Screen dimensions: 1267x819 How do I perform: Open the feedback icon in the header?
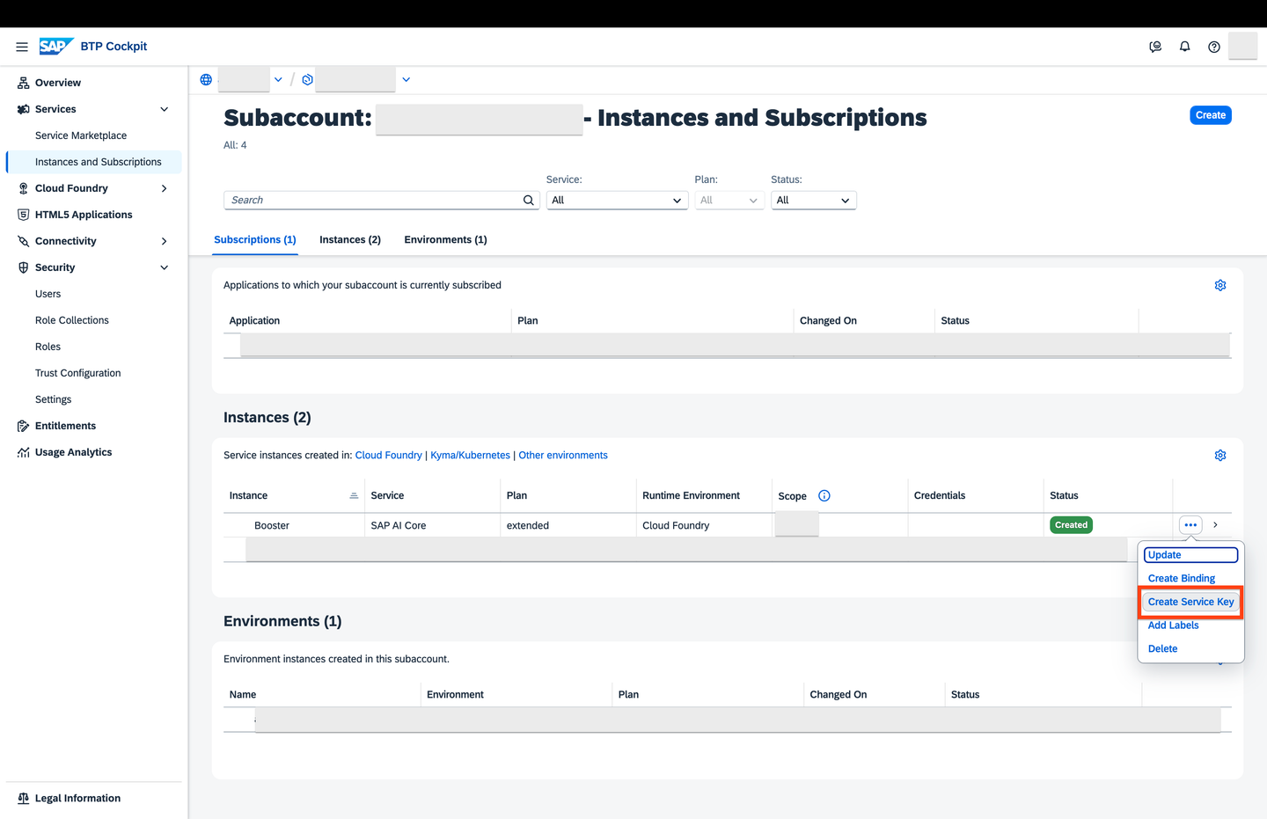(1155, 47)
